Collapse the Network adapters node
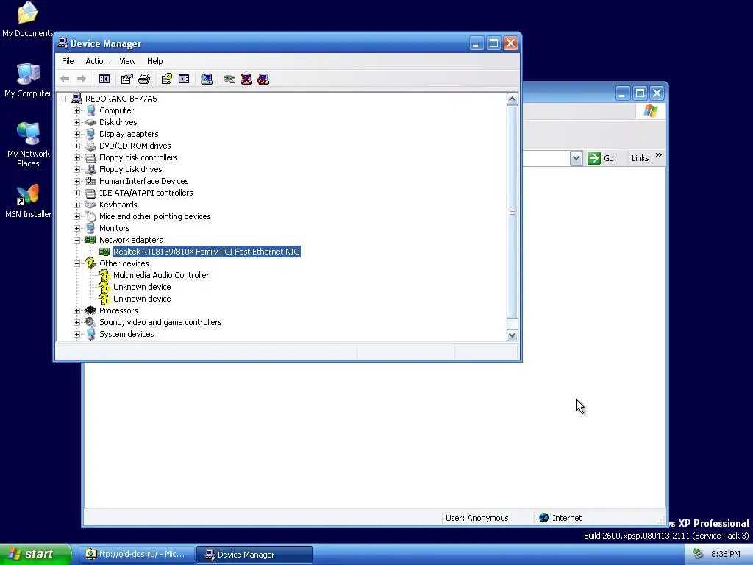 [x=76, y=240]
